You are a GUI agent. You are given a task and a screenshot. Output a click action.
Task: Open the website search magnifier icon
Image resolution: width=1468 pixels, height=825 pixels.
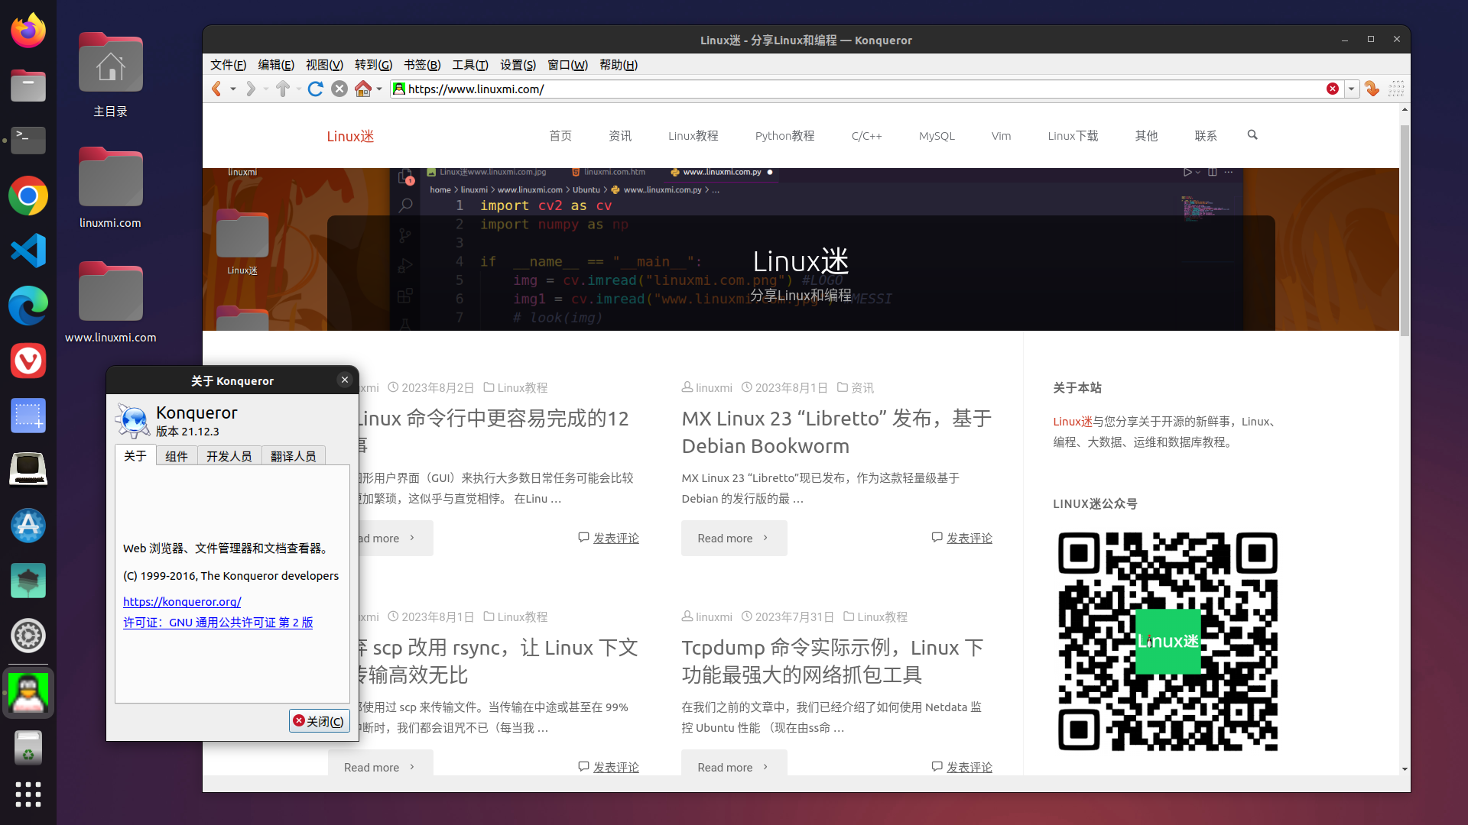point(1252,135)
